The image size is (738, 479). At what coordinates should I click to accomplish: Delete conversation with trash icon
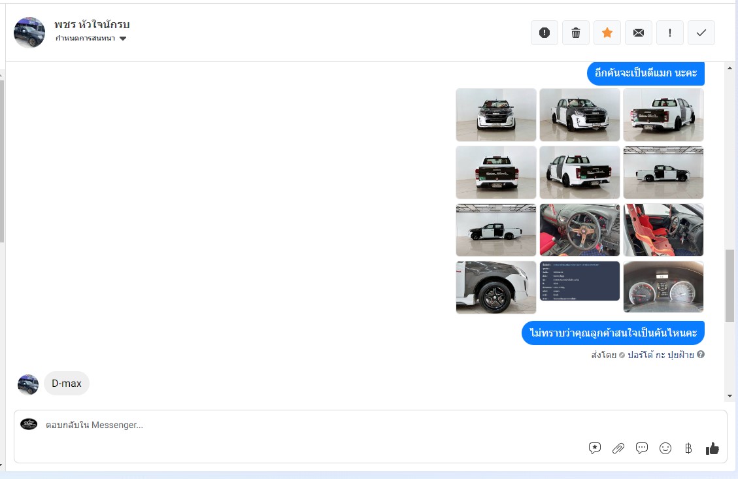[x=576, y=33]
